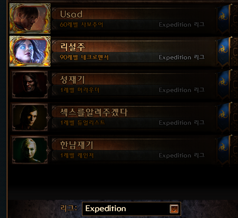Open the league dropdown arrow
The height and width of the screenshot is (218, 238).
pyautogui.click(x=174, y=209)
